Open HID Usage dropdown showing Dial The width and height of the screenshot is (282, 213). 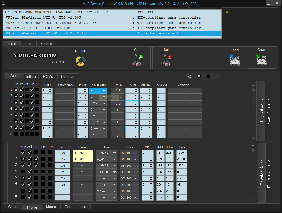98,135
